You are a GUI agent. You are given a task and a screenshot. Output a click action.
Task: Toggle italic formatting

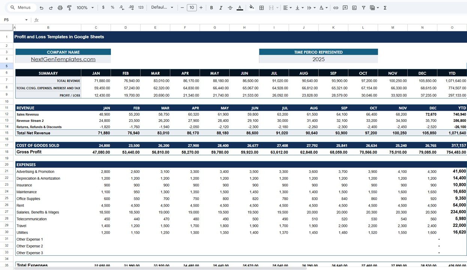220,7
